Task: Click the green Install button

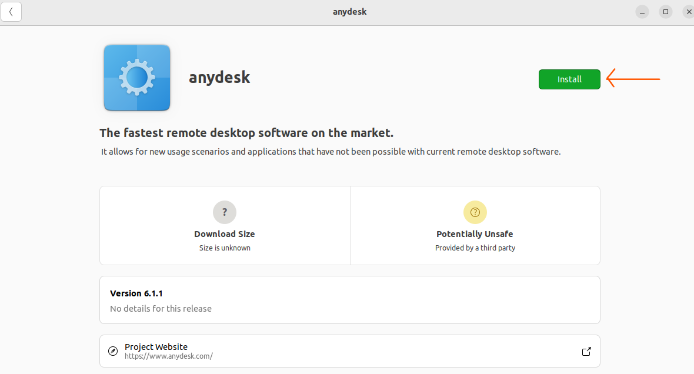Action: (x=569, y=79)
